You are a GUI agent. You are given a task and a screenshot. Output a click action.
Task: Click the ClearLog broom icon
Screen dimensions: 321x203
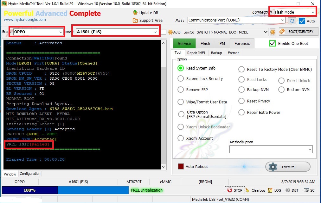point(247,190)
